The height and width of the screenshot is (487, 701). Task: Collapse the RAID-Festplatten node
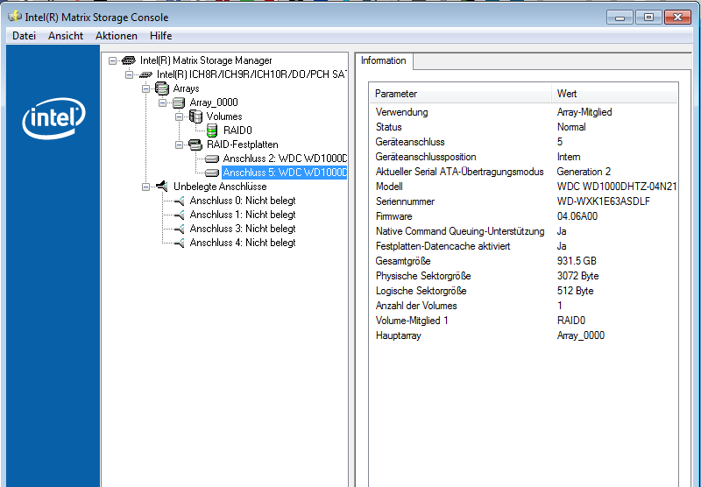[x=179, y=145]
